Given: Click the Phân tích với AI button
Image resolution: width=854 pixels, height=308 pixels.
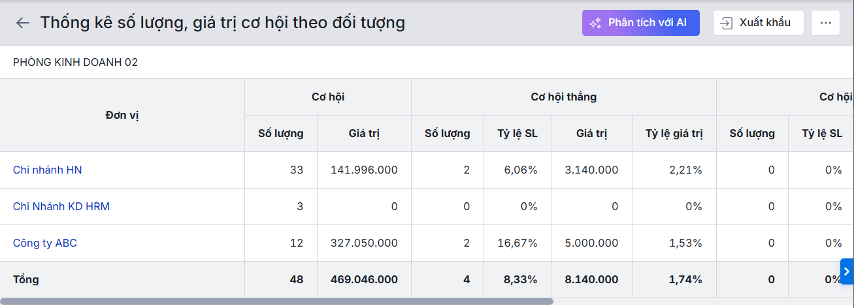Looking at the screenshot, I should click(640, 23).
